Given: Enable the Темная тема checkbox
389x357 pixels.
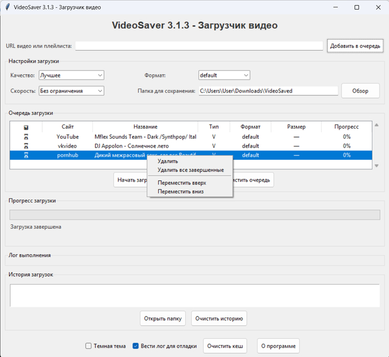Looking at the screenshot, I should (88, 346).
